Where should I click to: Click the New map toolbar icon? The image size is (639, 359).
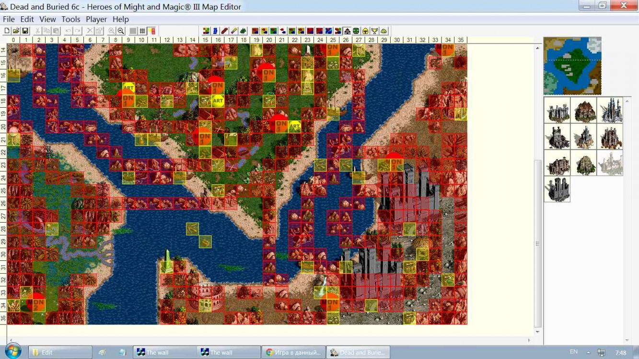(7, 31)
